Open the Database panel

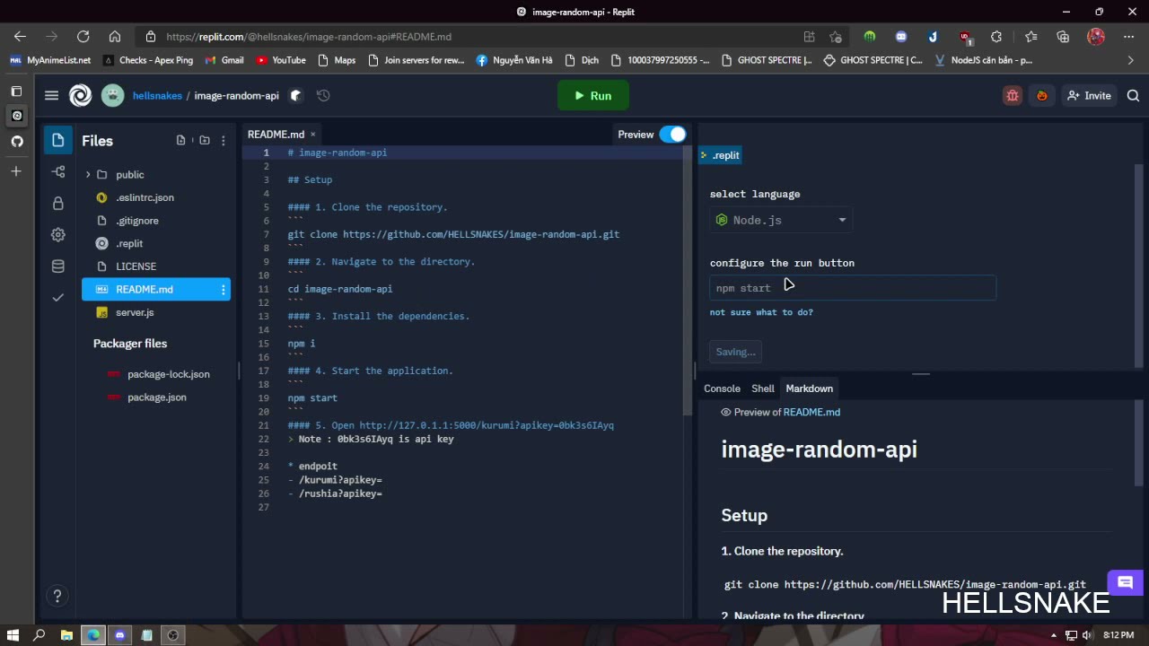point(57,266)
